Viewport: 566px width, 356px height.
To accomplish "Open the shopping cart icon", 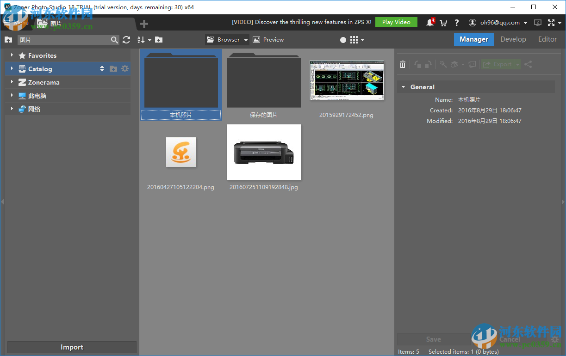I will (443, 23).
